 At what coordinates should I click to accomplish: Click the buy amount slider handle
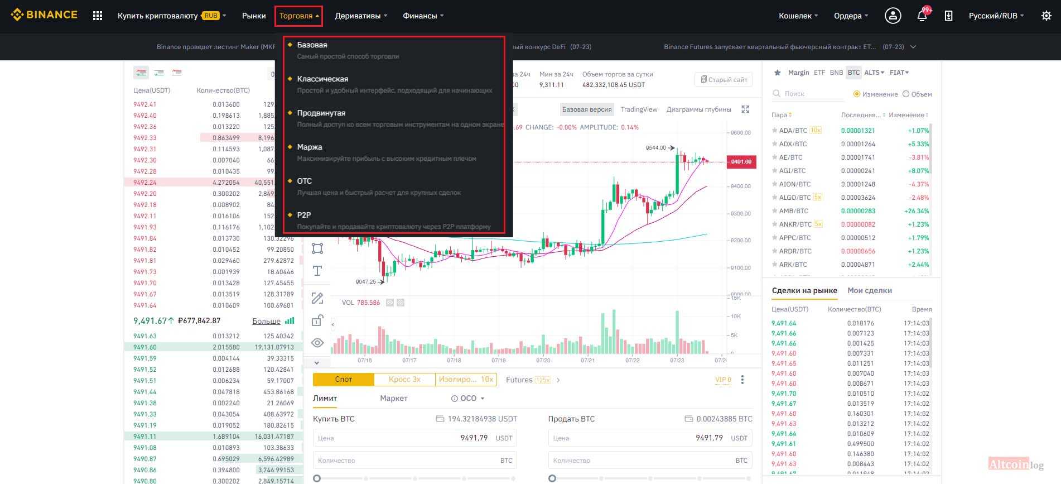[x=317, y=478]
